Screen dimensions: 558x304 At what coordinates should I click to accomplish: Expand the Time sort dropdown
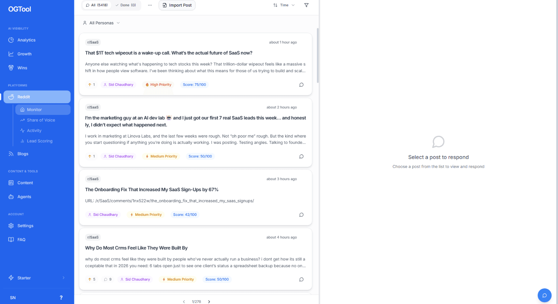[284, 5]
